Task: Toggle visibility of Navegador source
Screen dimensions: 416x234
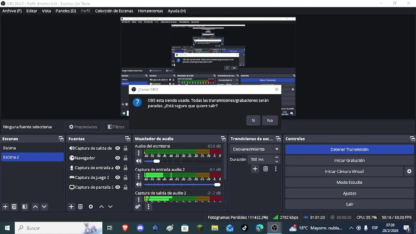Action: [x=118, y=158]
